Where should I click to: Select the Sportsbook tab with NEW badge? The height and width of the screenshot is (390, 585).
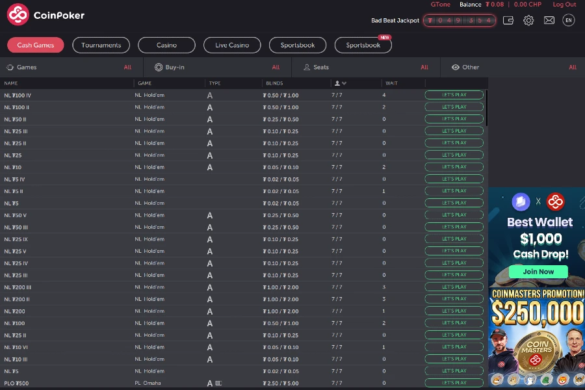pyautogui.click(x=363, y=45)
